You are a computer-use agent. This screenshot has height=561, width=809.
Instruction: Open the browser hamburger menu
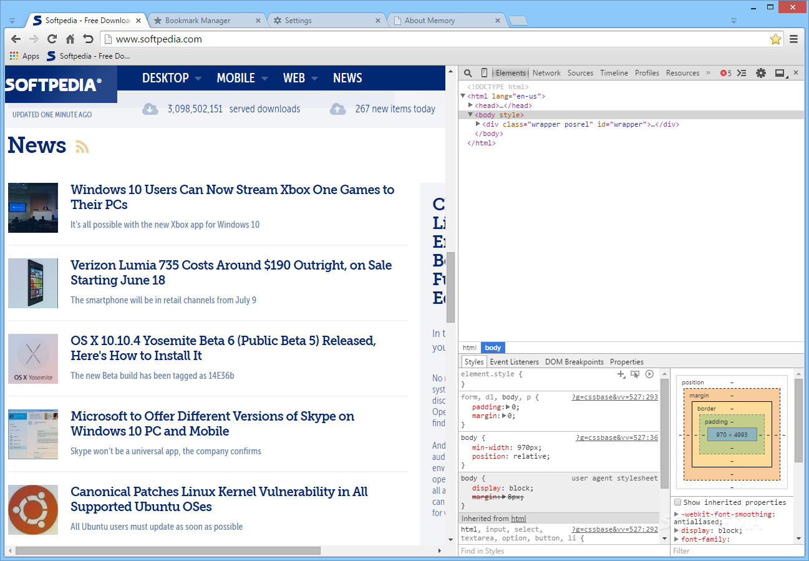pyautogui.click(x=794, y=39)
